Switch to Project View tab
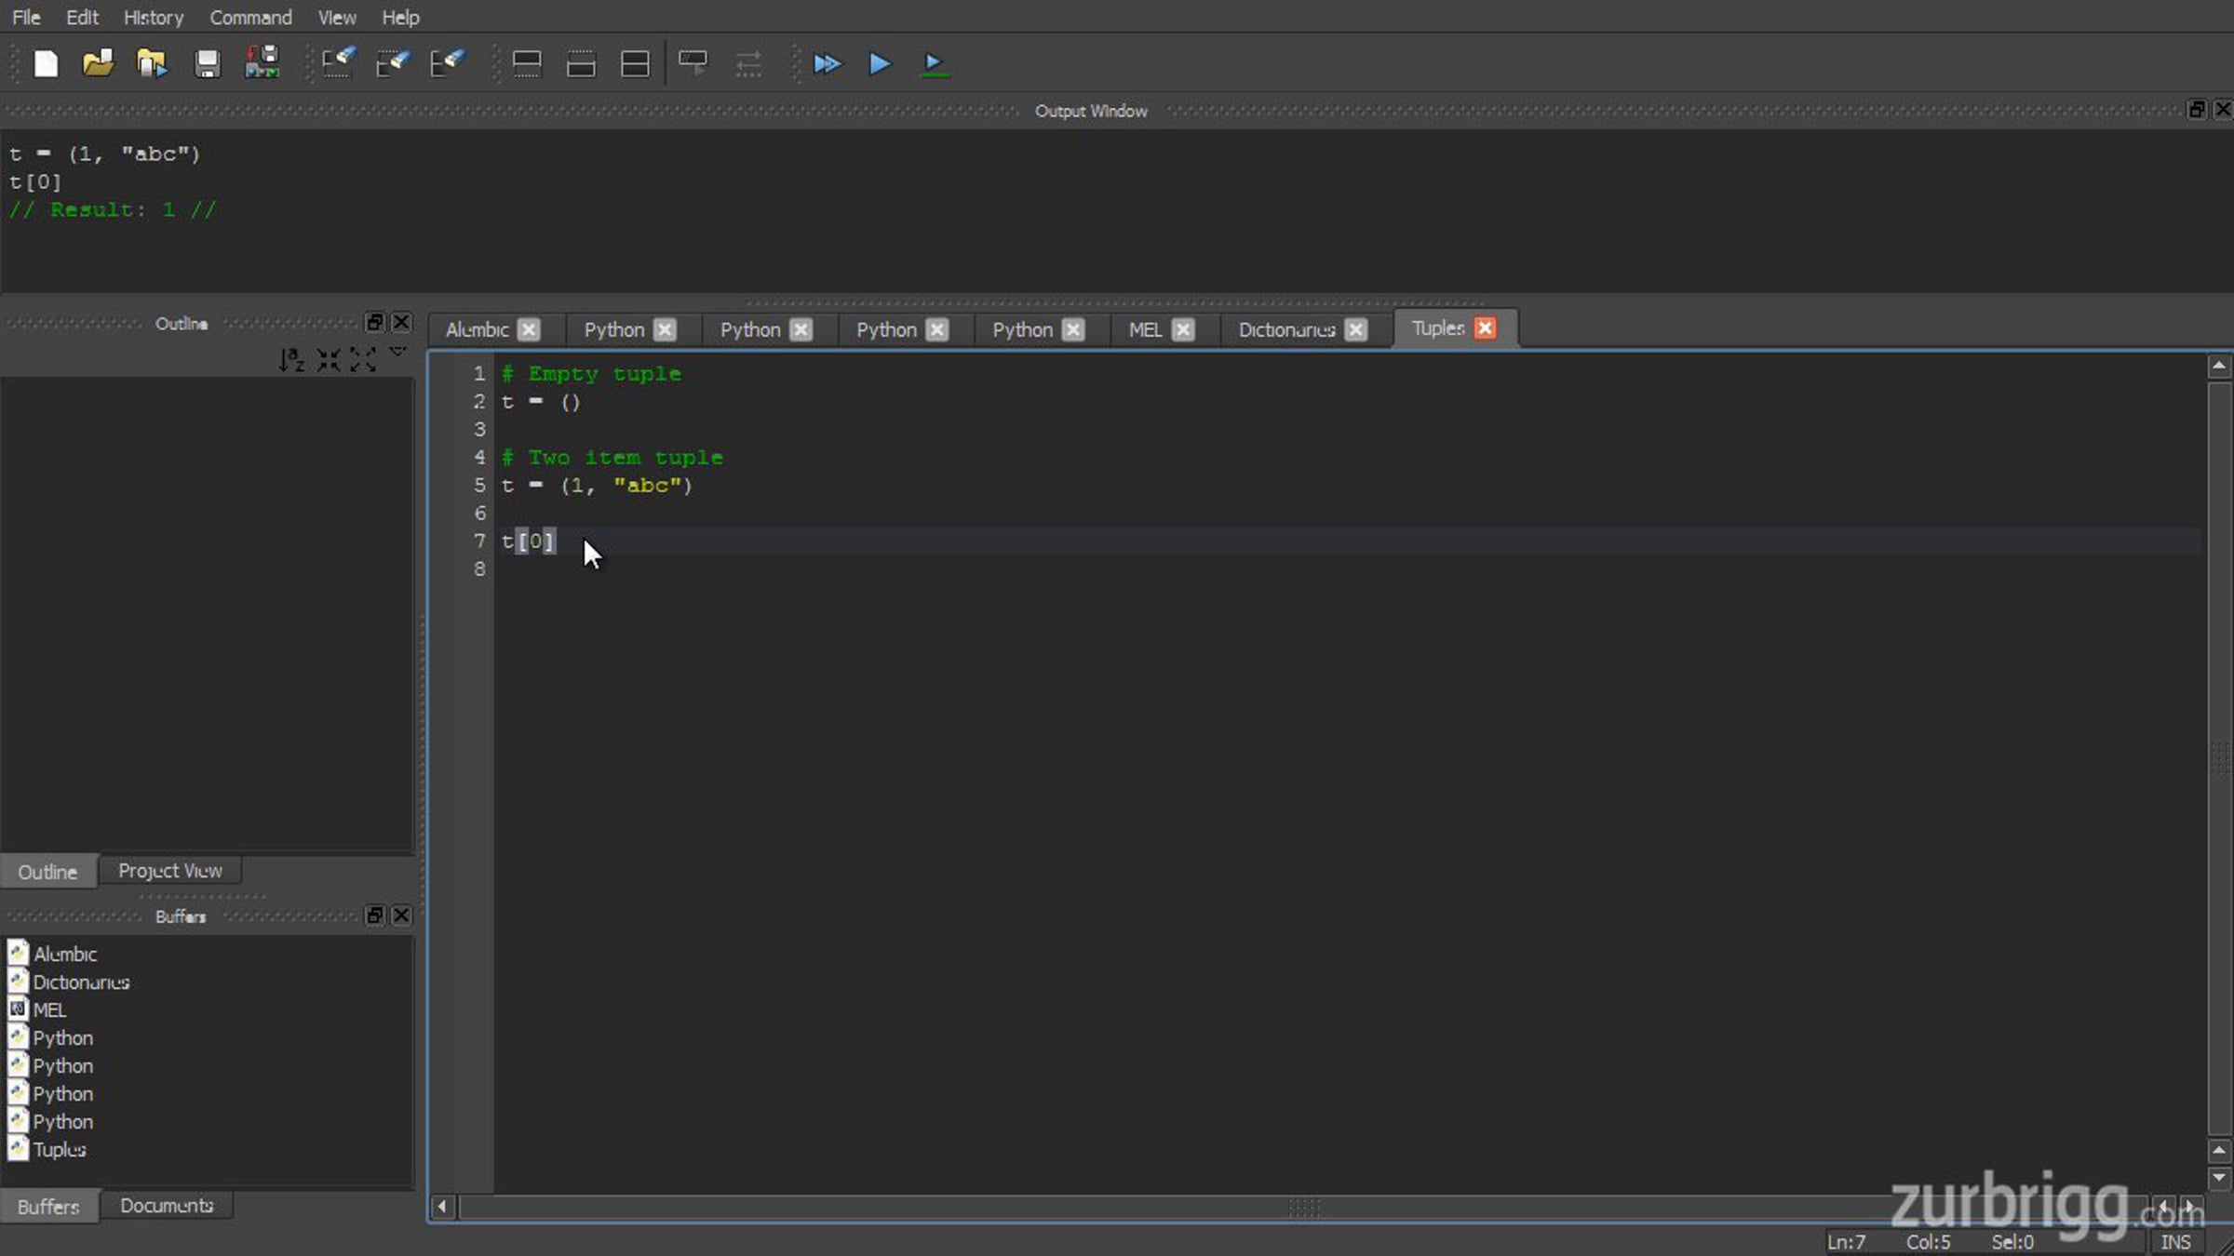This screenshot has height=1256, width=2234. coord(170,871)
